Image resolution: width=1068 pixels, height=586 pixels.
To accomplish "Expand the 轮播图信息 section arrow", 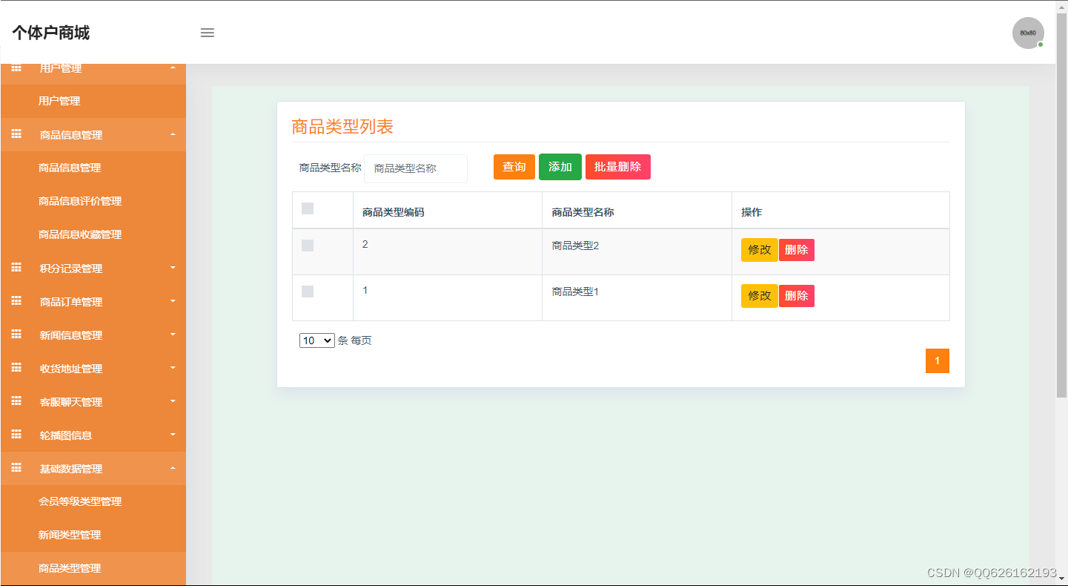I will tap(173, 435).
